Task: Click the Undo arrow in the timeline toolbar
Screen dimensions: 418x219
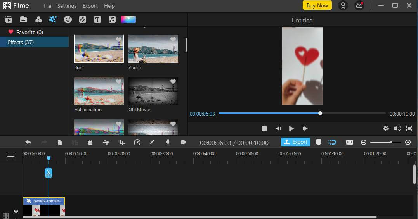Action: tap(28, 142)
